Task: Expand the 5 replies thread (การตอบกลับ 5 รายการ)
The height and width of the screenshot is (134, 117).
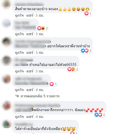Action: (40, 96)
